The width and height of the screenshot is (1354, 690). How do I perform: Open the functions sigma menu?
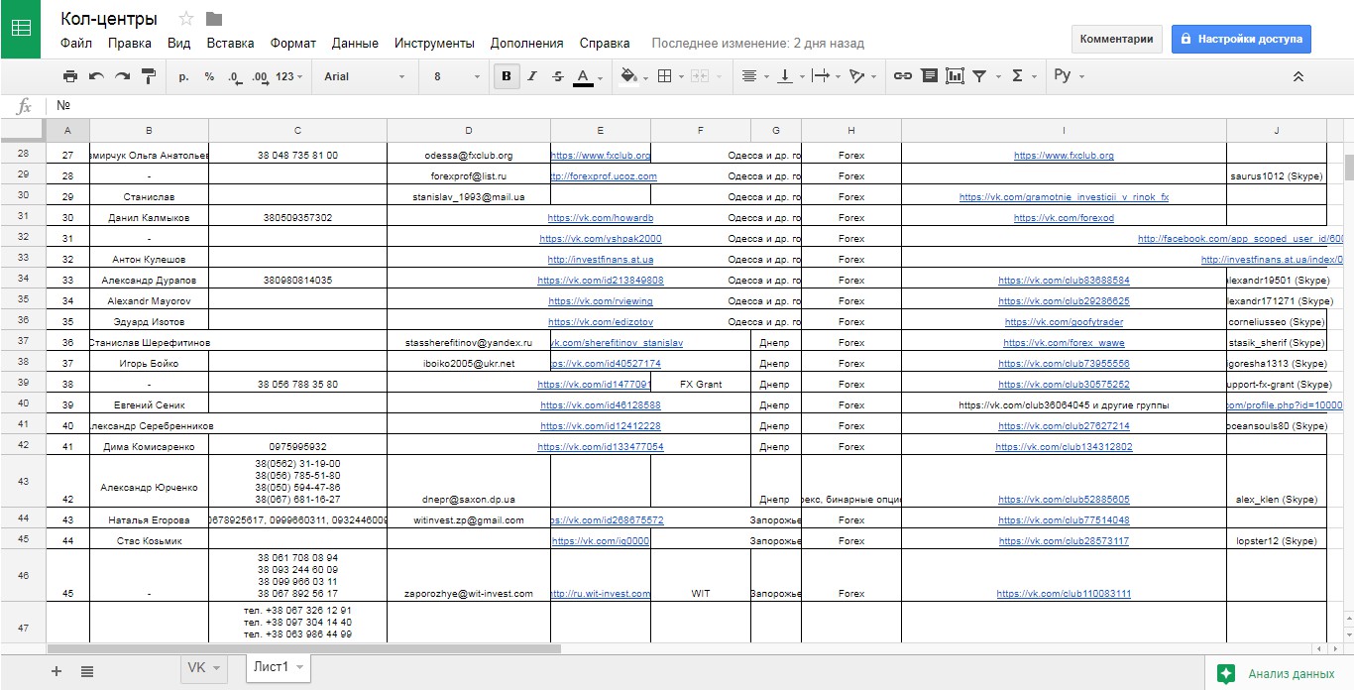click(x=1023, y=76)
